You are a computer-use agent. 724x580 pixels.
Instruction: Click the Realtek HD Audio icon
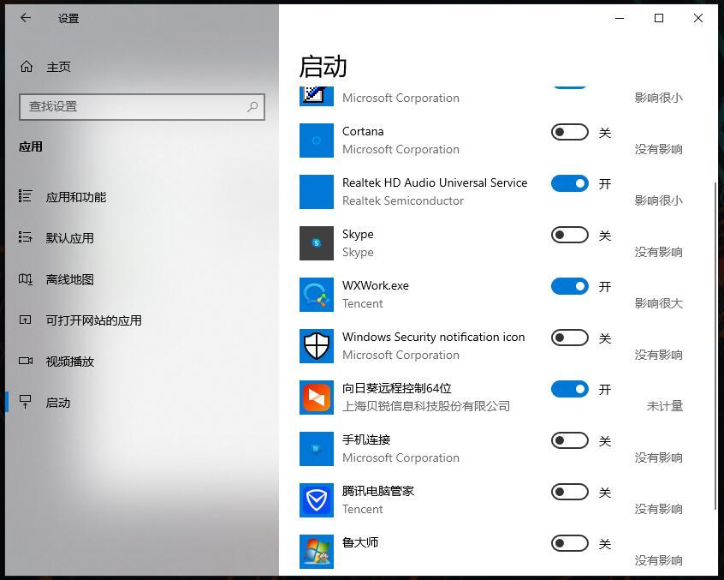(316, 192)
